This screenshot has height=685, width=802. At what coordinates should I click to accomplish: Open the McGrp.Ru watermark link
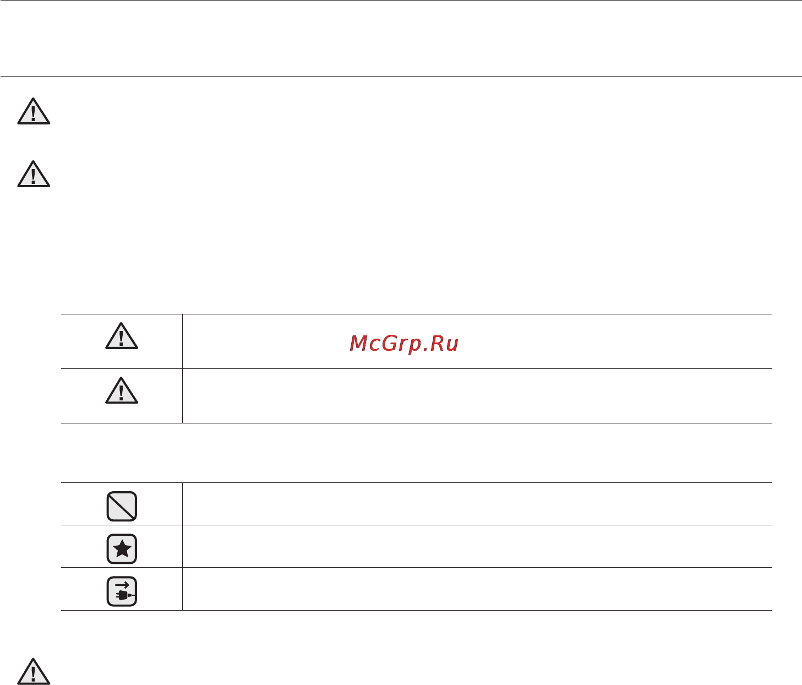pos(404,344)
